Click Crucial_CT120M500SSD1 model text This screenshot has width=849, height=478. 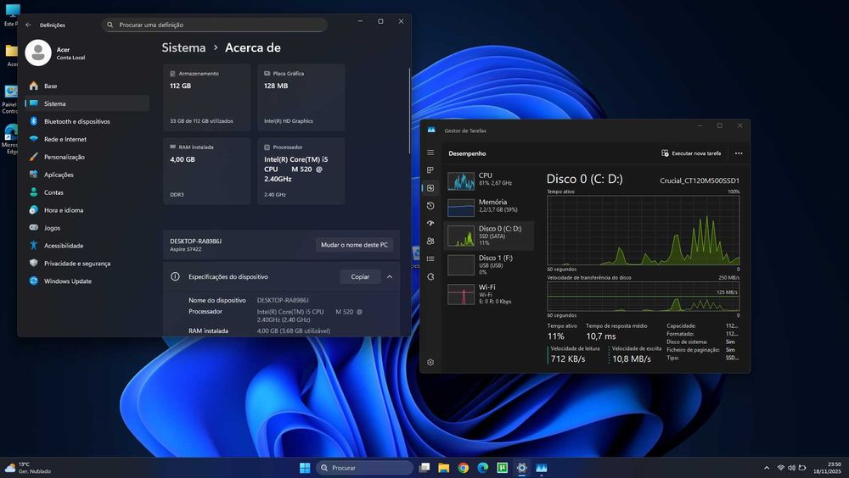pyautogui.click(x=700, y=181)
